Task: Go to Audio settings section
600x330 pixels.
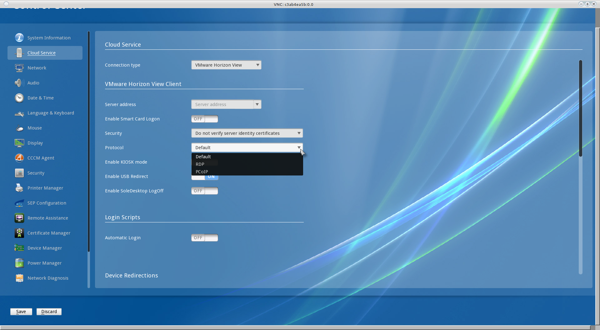Action: point(33,83)
